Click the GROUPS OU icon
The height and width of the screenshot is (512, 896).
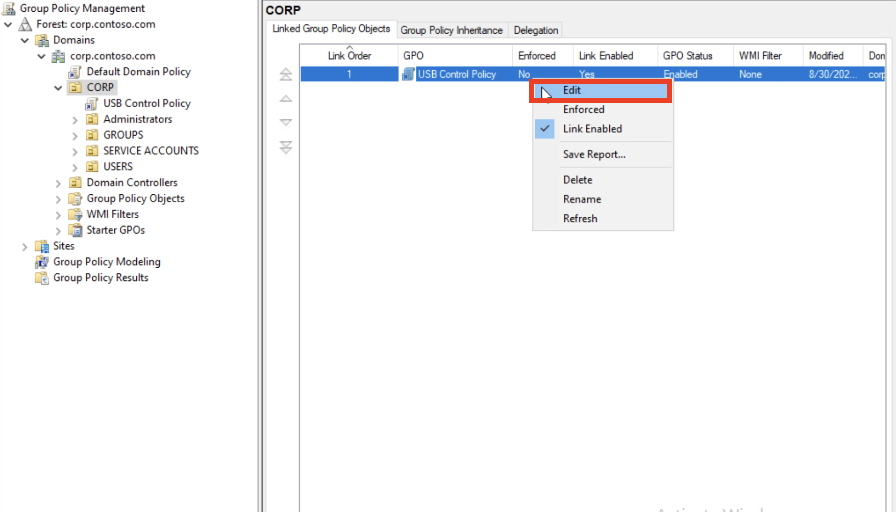(x=92, y=135)
